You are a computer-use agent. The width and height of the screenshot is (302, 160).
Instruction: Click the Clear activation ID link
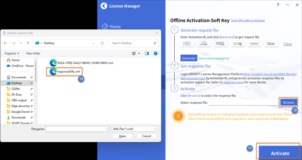pyautogui.click(x=287, y=44)
